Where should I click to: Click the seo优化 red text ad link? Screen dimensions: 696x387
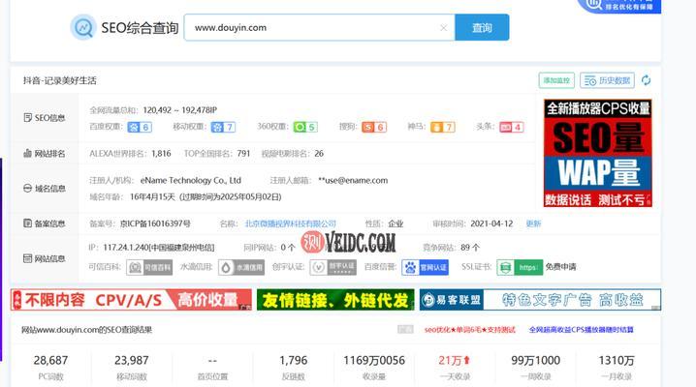pos(470,330)
